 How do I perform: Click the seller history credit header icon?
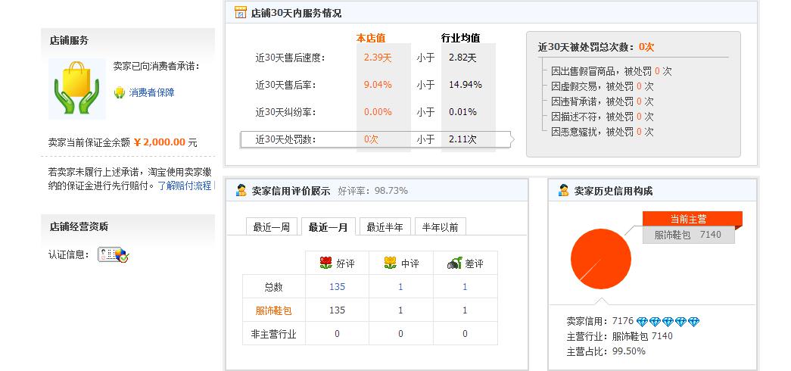click(563, 191)
